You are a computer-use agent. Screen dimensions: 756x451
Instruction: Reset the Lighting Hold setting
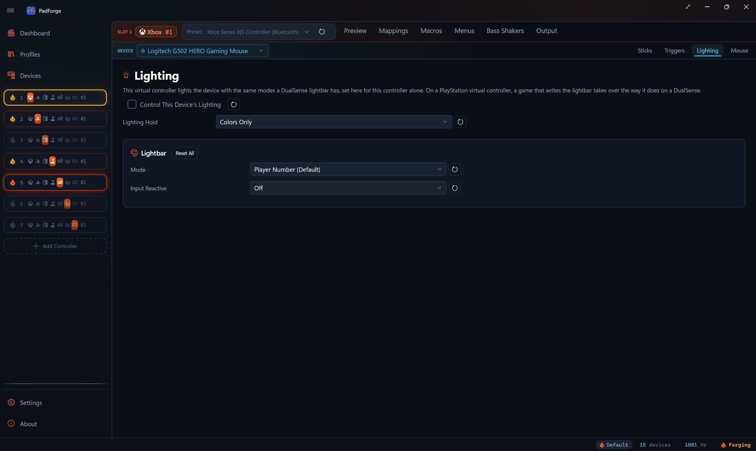pos(460,122)
